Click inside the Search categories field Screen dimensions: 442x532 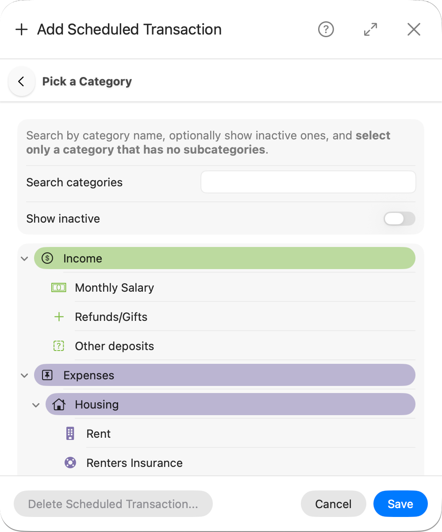[307, 182]
